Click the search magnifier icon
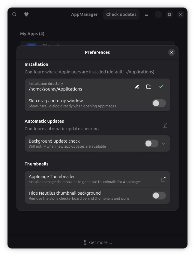The height and width of the screenshot is (256, 195). click(14, 14)
